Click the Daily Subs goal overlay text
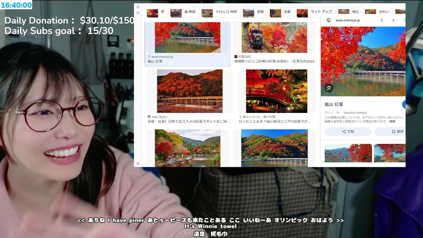This screenshot has height=238, width=423. point(59,31)
